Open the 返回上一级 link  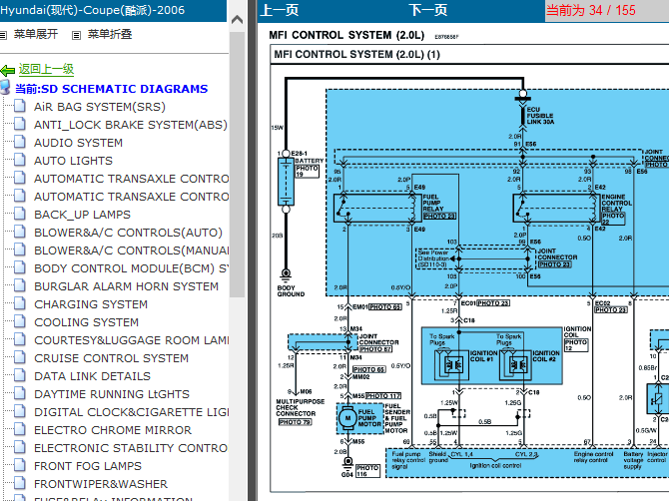(x=46, y=69)
